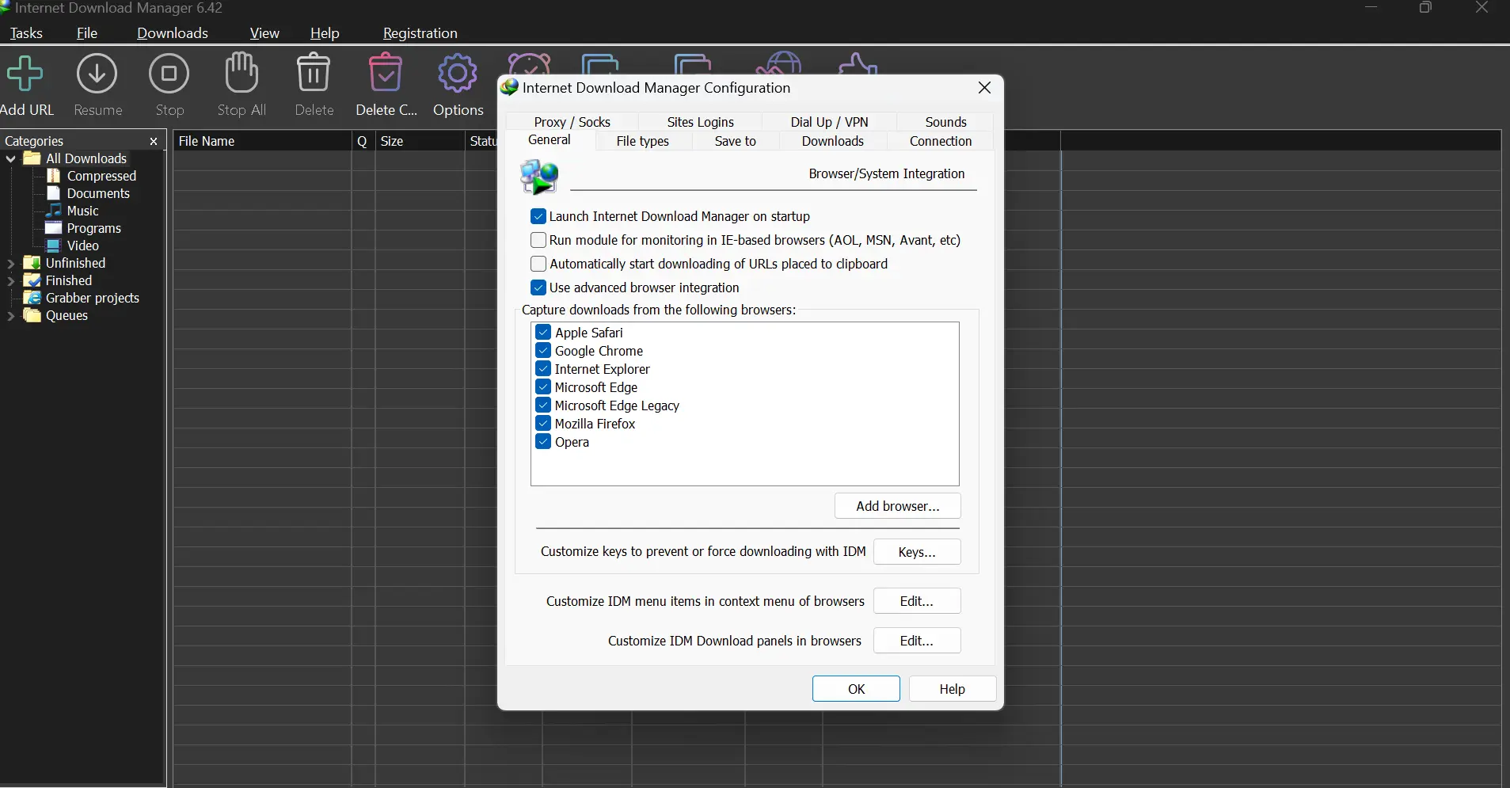Expand the Unfinished tree node
This screenshot has height=788, width=1510.
pyautogui.click(x=11, y=263)
